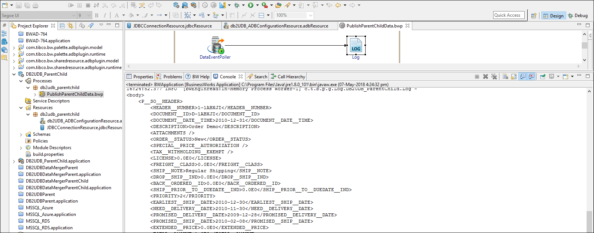Click the Quick Access search field
The width and height of the screenshot is (594, 233).
pyautogui.click(x=509, y=15)
